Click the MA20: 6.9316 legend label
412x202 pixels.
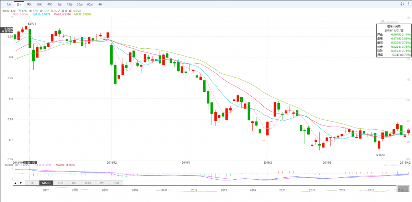62,14
